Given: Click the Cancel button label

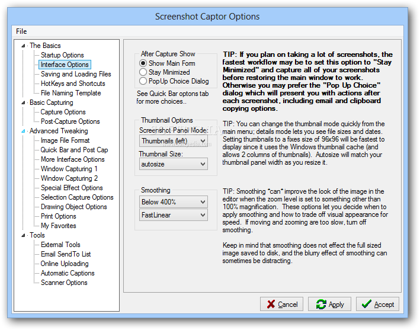Looking at the screenshot, I should coord(288,305).
